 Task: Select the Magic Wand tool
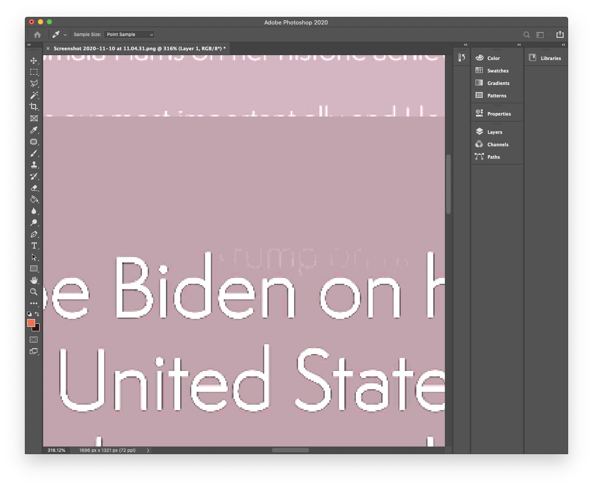tap(34, 95)
